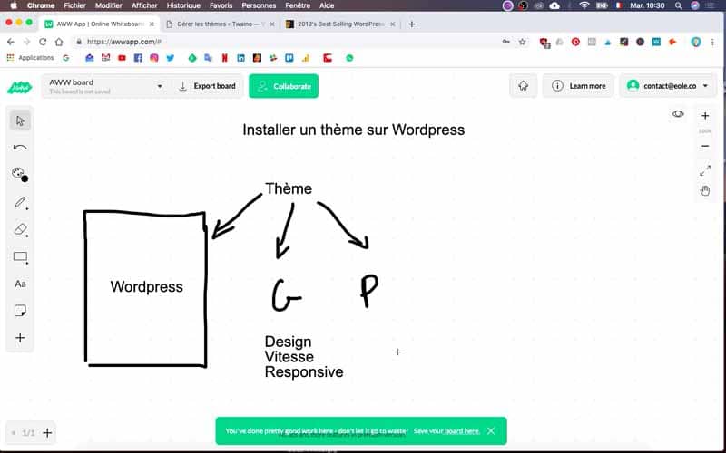The width and height of the screenshot is (726, 453).
Task: Expand the AWW board dropdown
Action: (160, 86)
